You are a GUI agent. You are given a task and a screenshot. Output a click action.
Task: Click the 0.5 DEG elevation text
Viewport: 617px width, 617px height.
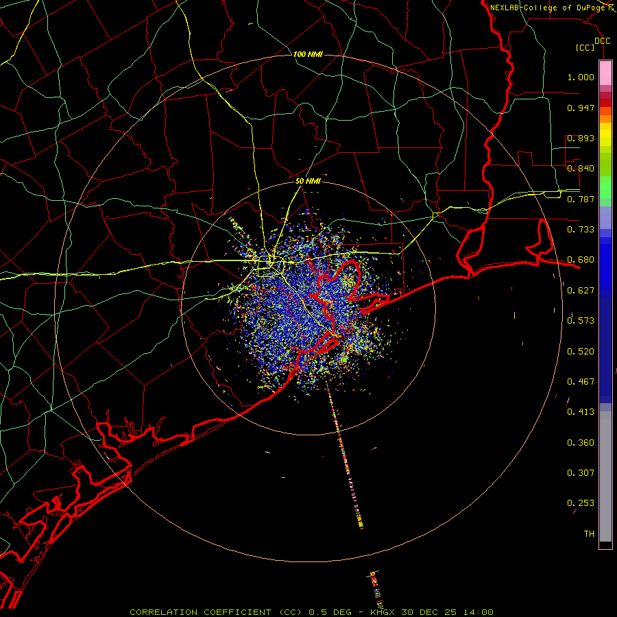point(330,612)
